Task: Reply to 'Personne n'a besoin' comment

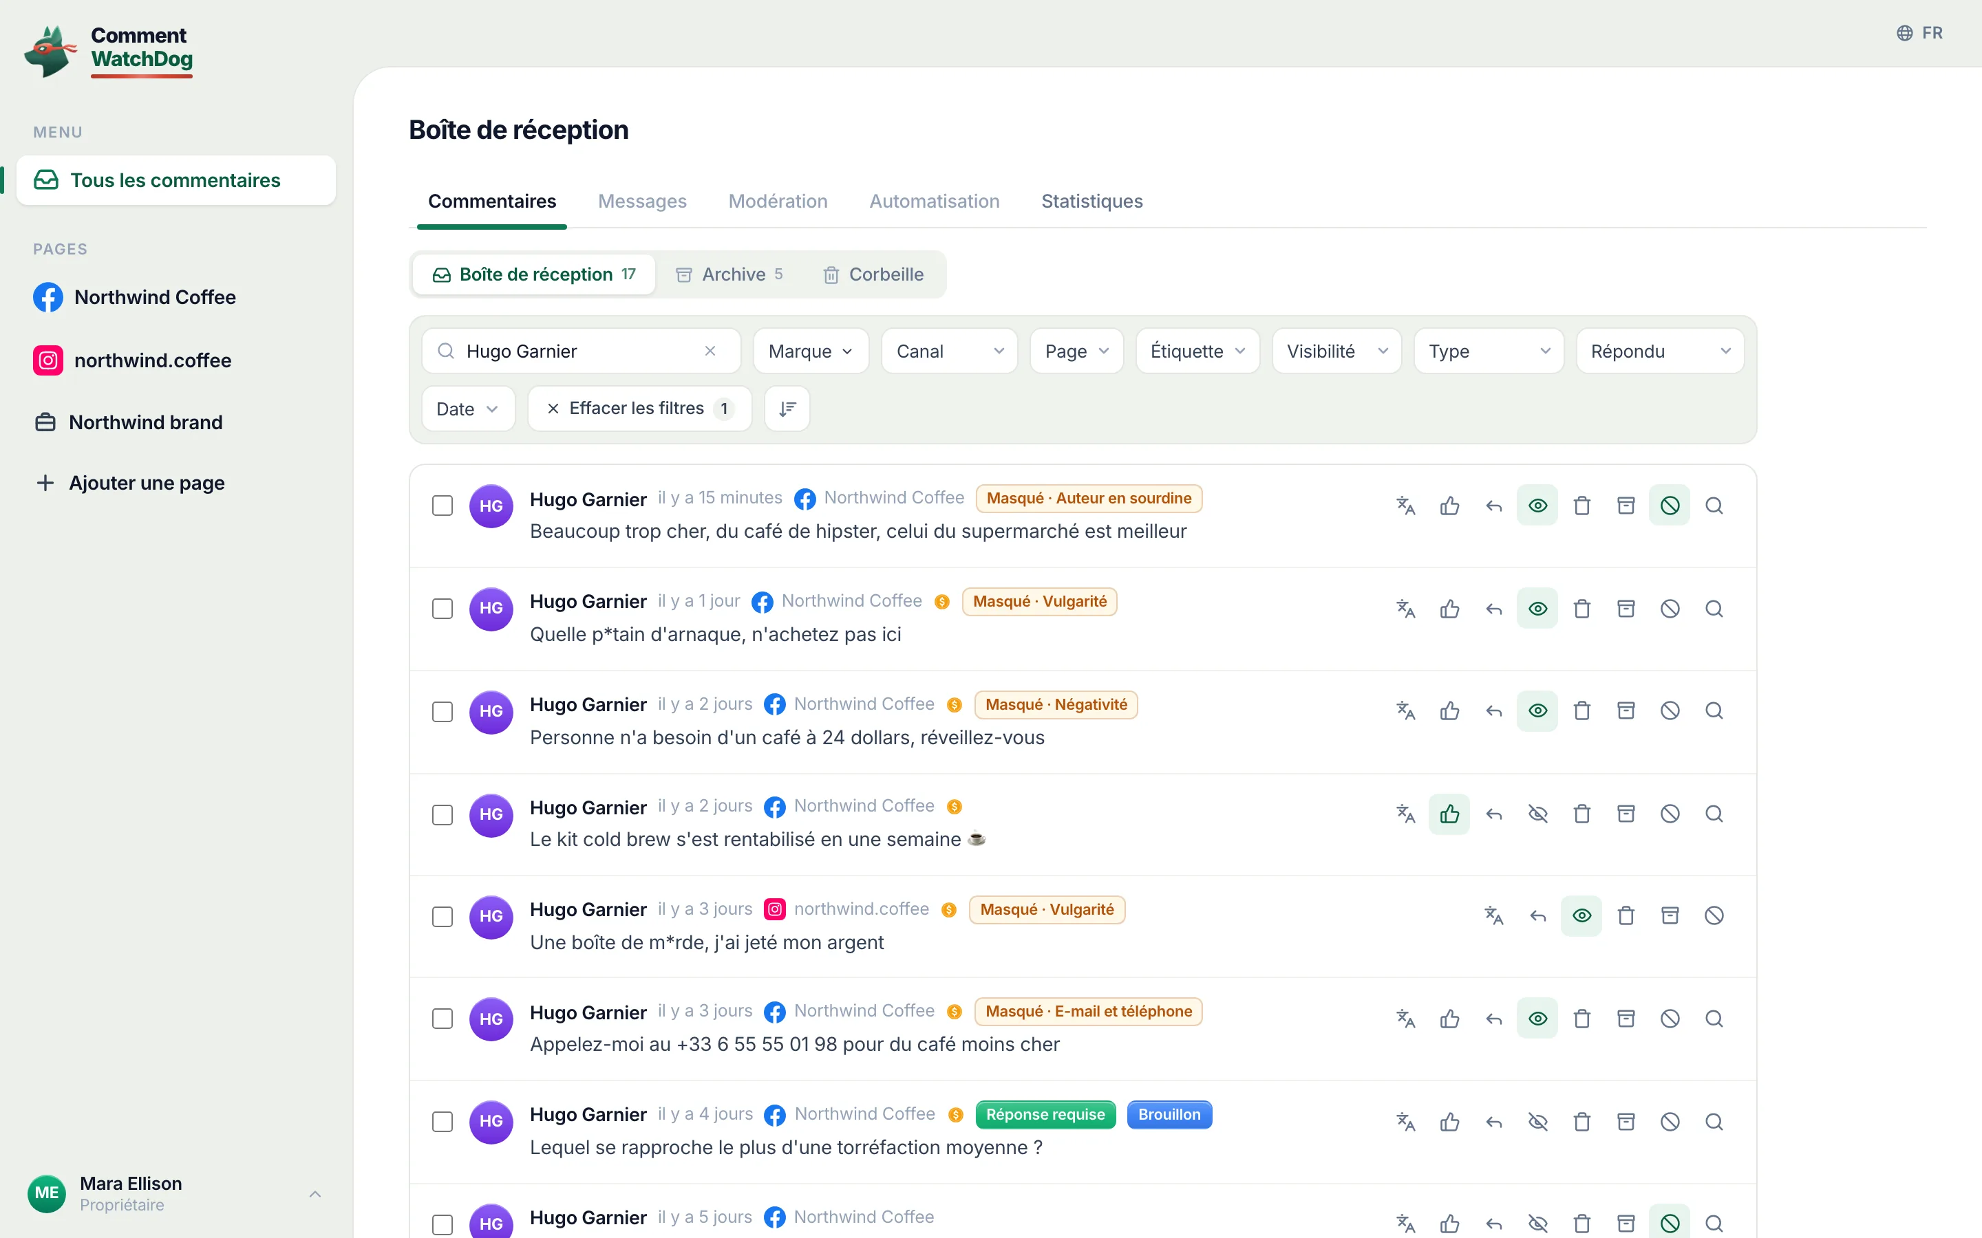Action: point(1494,710)
